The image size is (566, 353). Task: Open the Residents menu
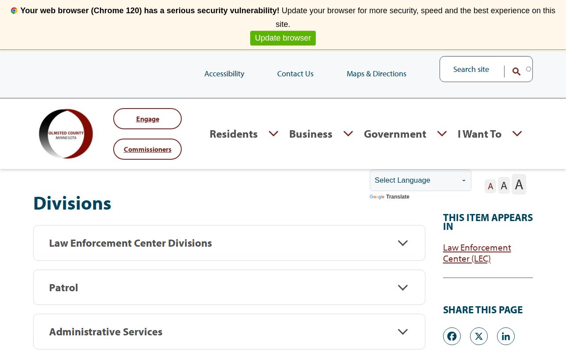click(x=233, y=134)
